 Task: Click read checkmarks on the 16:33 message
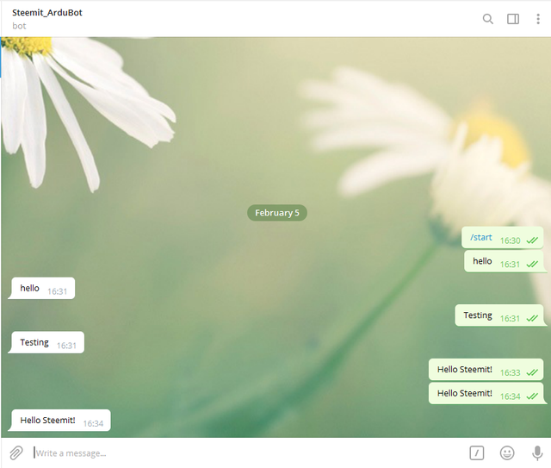[532, 372]
